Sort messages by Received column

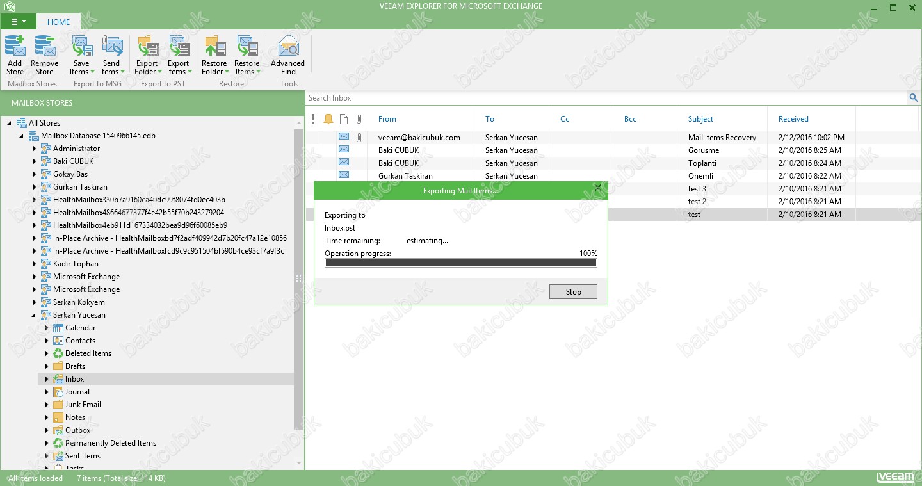click(793, 119)
